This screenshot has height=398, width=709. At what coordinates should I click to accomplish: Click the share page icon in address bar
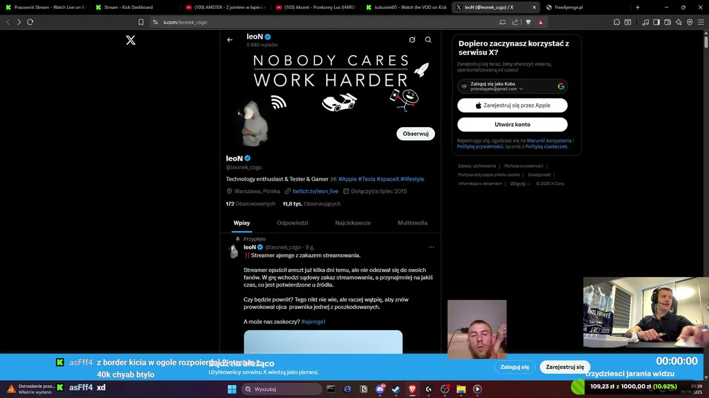coord(515,22)
